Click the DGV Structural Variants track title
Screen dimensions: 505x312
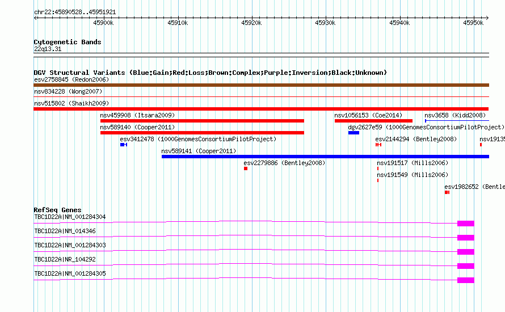click(x=211, y=73)
